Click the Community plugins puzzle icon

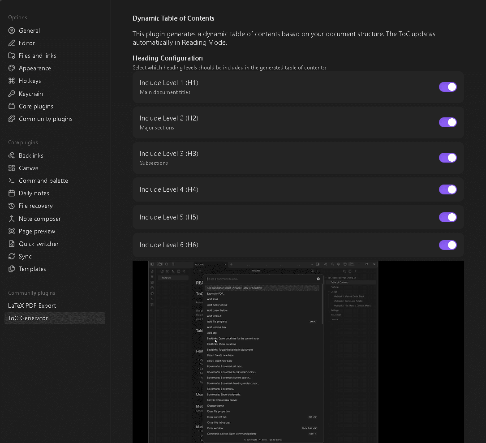tap(12, 119)
